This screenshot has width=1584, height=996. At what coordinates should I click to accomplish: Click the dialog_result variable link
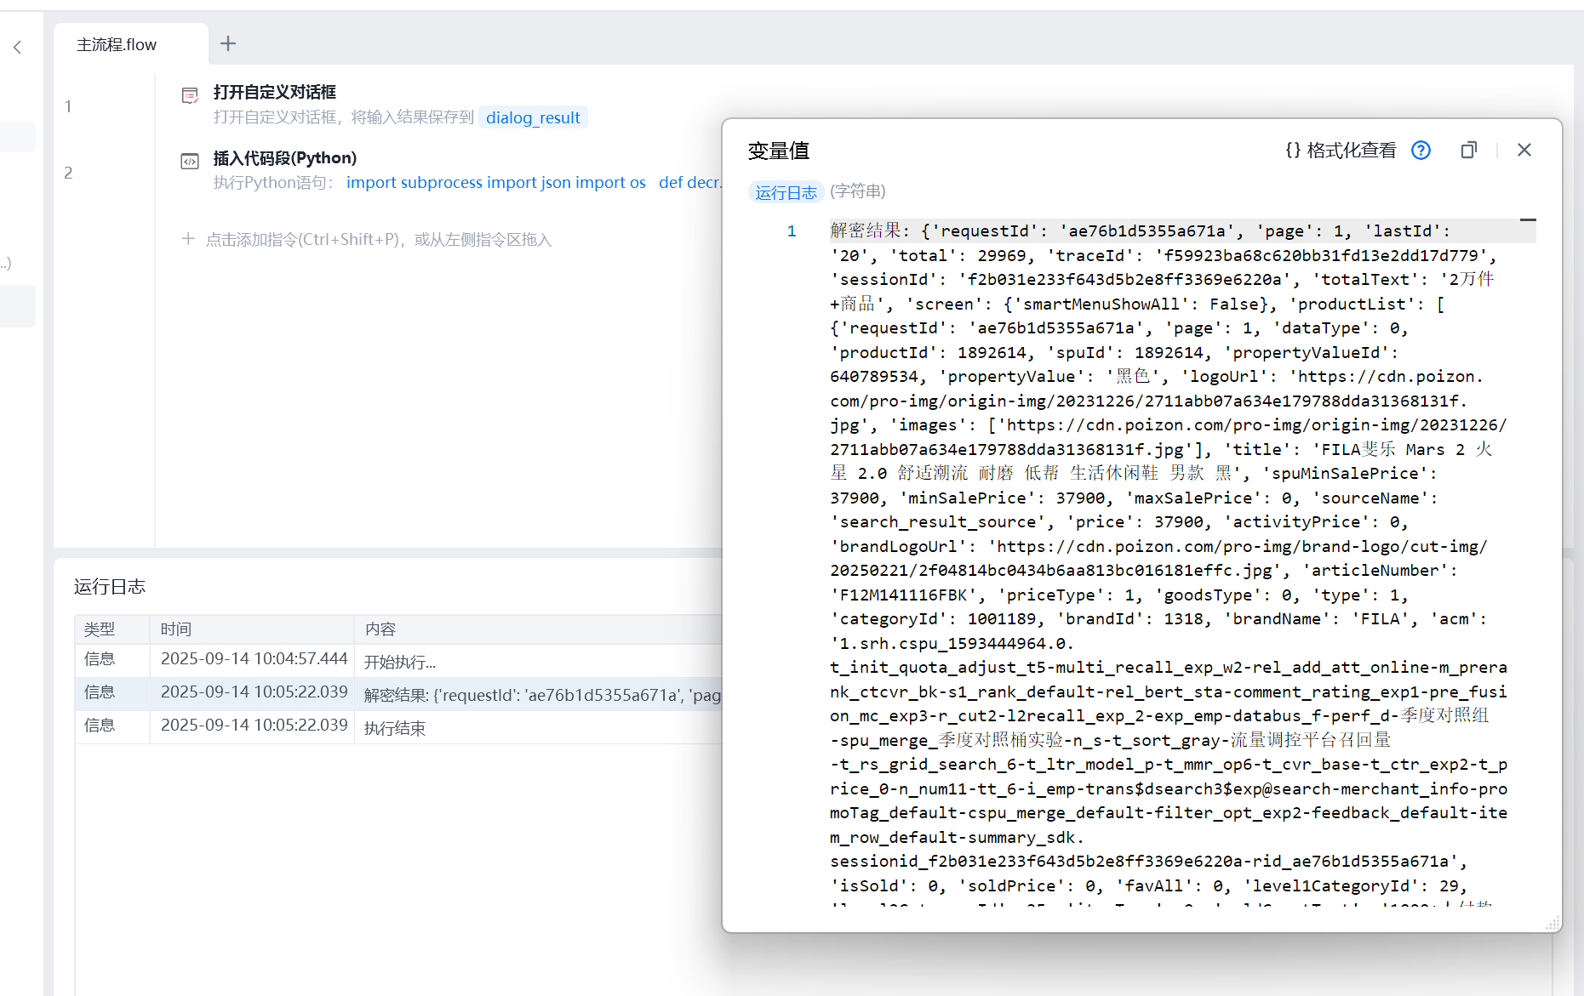[533, 117]
